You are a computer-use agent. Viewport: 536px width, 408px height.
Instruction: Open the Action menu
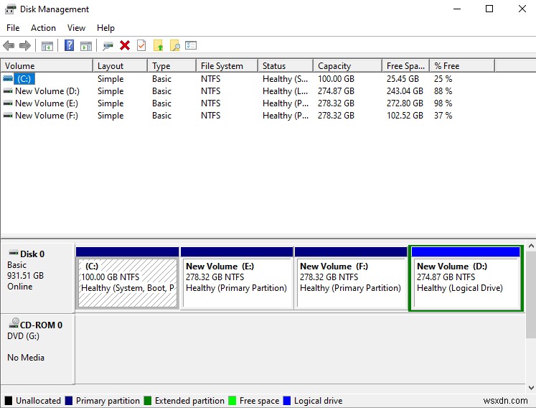click(43, 28)
